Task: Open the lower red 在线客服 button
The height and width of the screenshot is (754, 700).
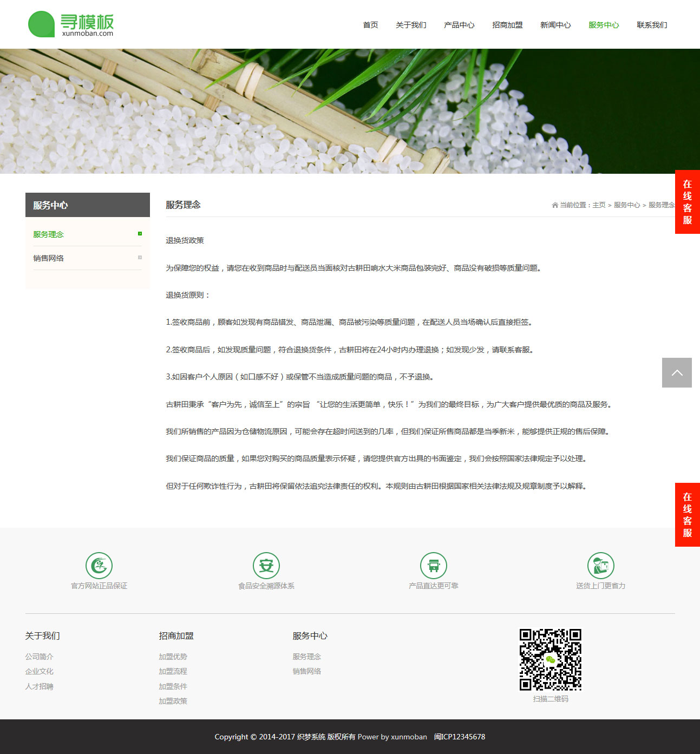Action: (688, 515)
